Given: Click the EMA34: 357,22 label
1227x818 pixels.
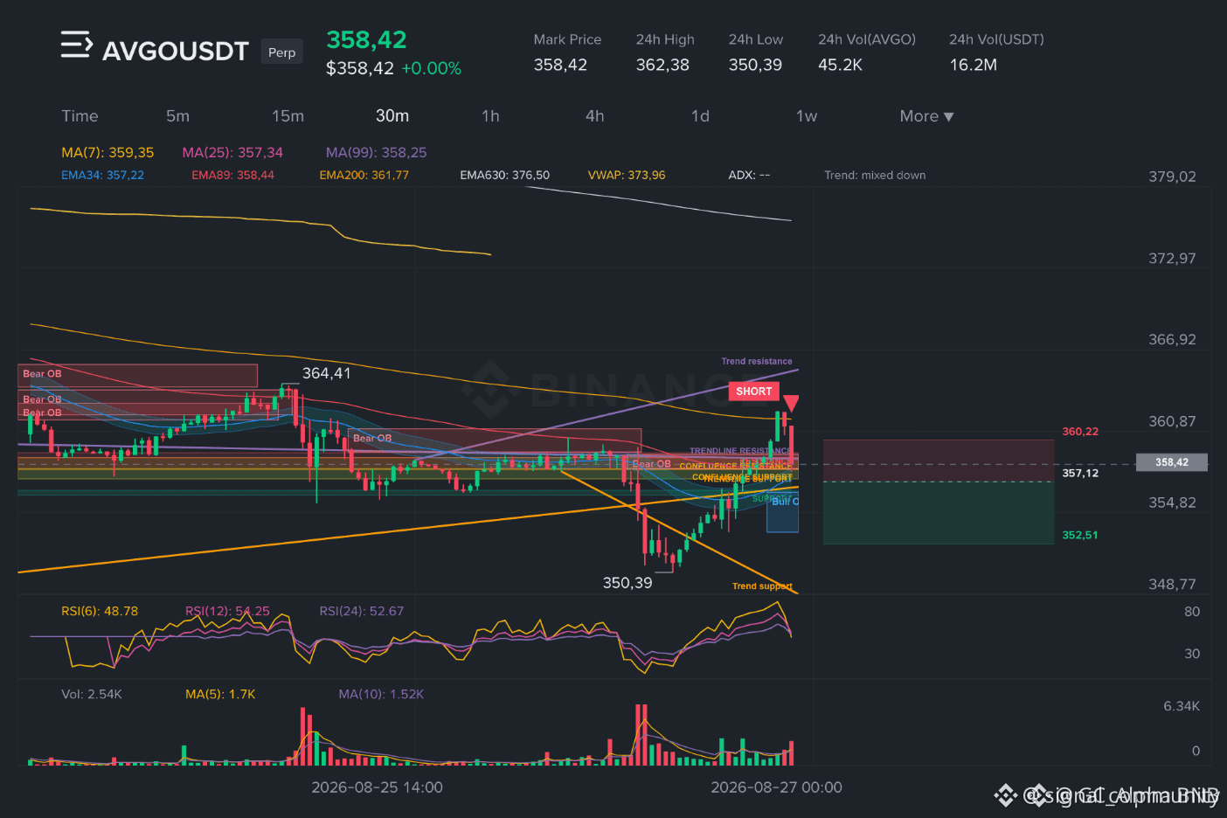Looking at the screenshot, I should coord(102,175).
